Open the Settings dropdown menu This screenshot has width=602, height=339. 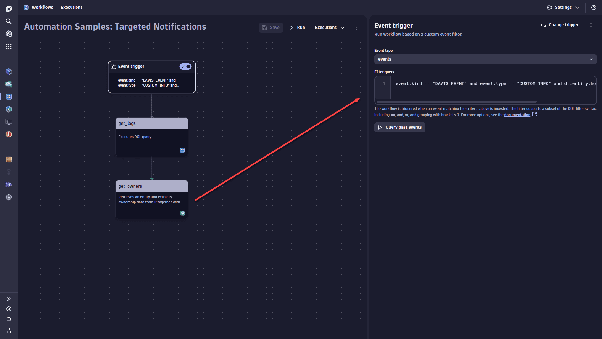[x=563, y=8]
